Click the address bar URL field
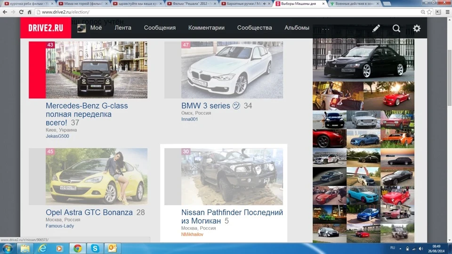452x254 pixels. [228, 12]
